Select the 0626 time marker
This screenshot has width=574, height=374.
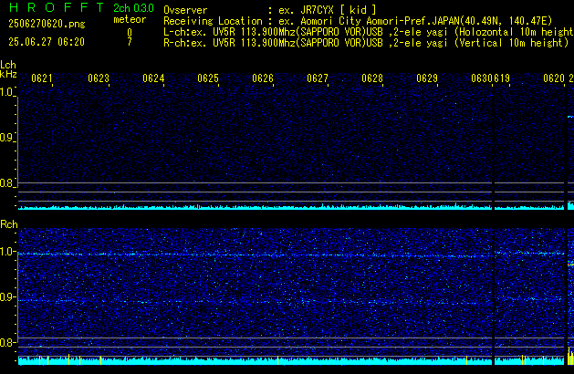[263, 78]
